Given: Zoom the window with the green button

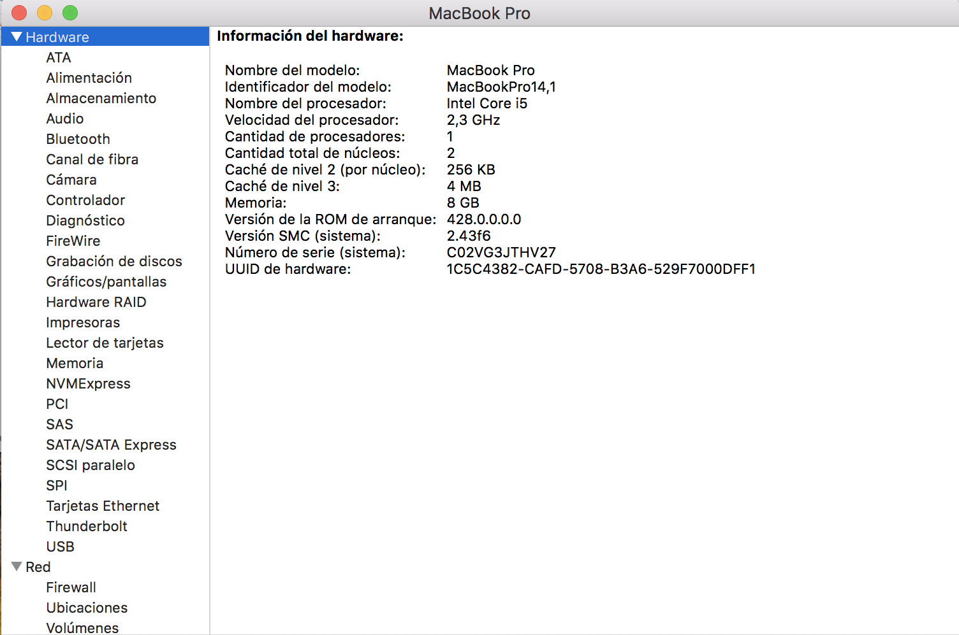Looking at the screenshot, I should [70, 13].
